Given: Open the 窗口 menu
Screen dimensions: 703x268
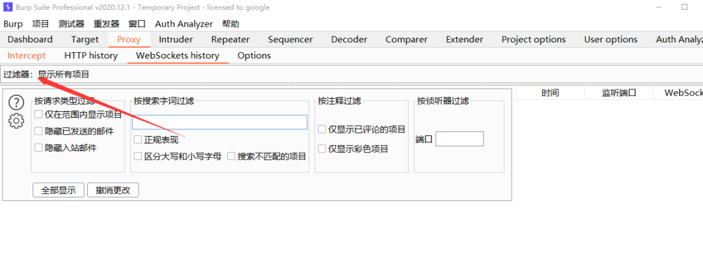Looking at the screenshot, I should tap(137, 24).
